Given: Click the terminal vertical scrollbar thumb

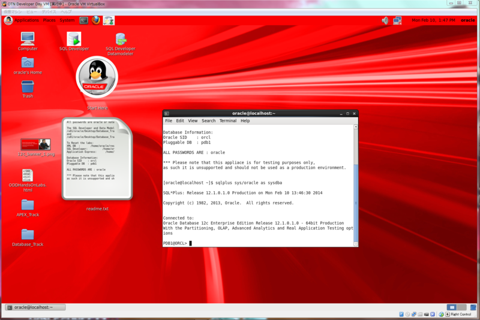Looking at the screenshot, I should pos(356,203).
